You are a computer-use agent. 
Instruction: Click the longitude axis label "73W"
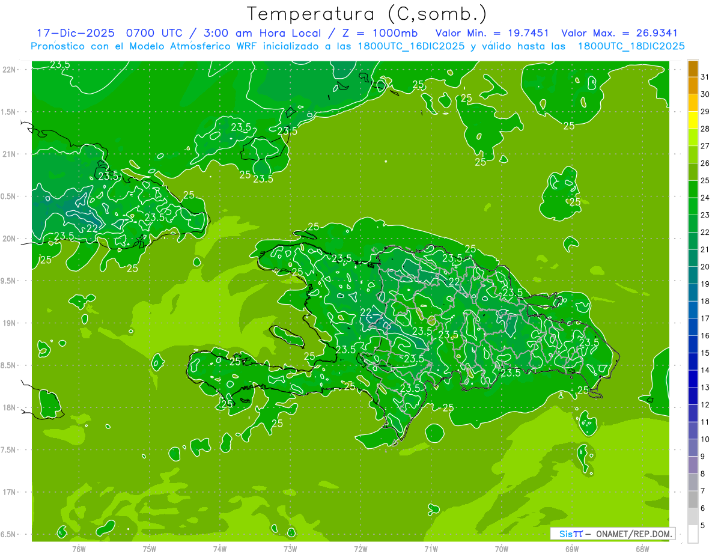(x=290, y=549)
